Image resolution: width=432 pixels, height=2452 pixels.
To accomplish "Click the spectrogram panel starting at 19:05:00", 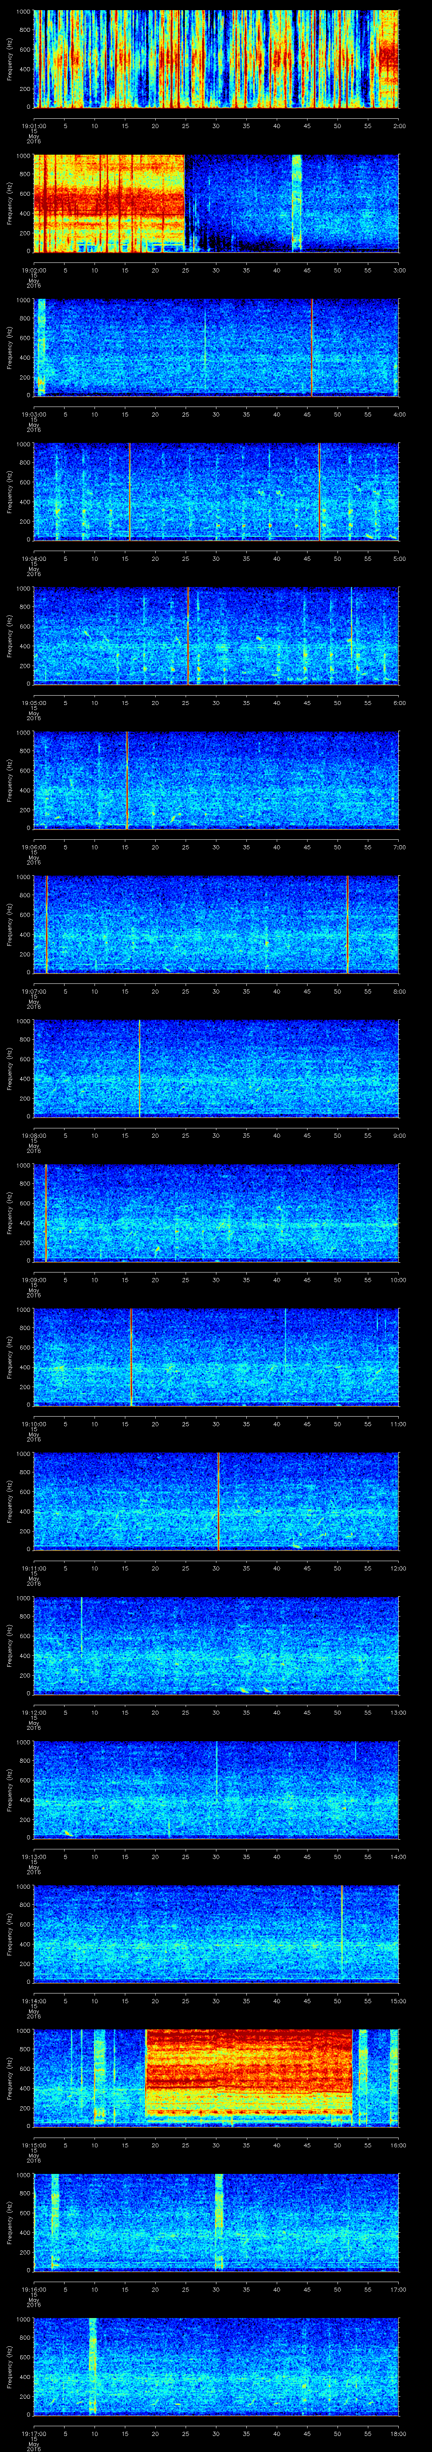I will coord(216,636).
